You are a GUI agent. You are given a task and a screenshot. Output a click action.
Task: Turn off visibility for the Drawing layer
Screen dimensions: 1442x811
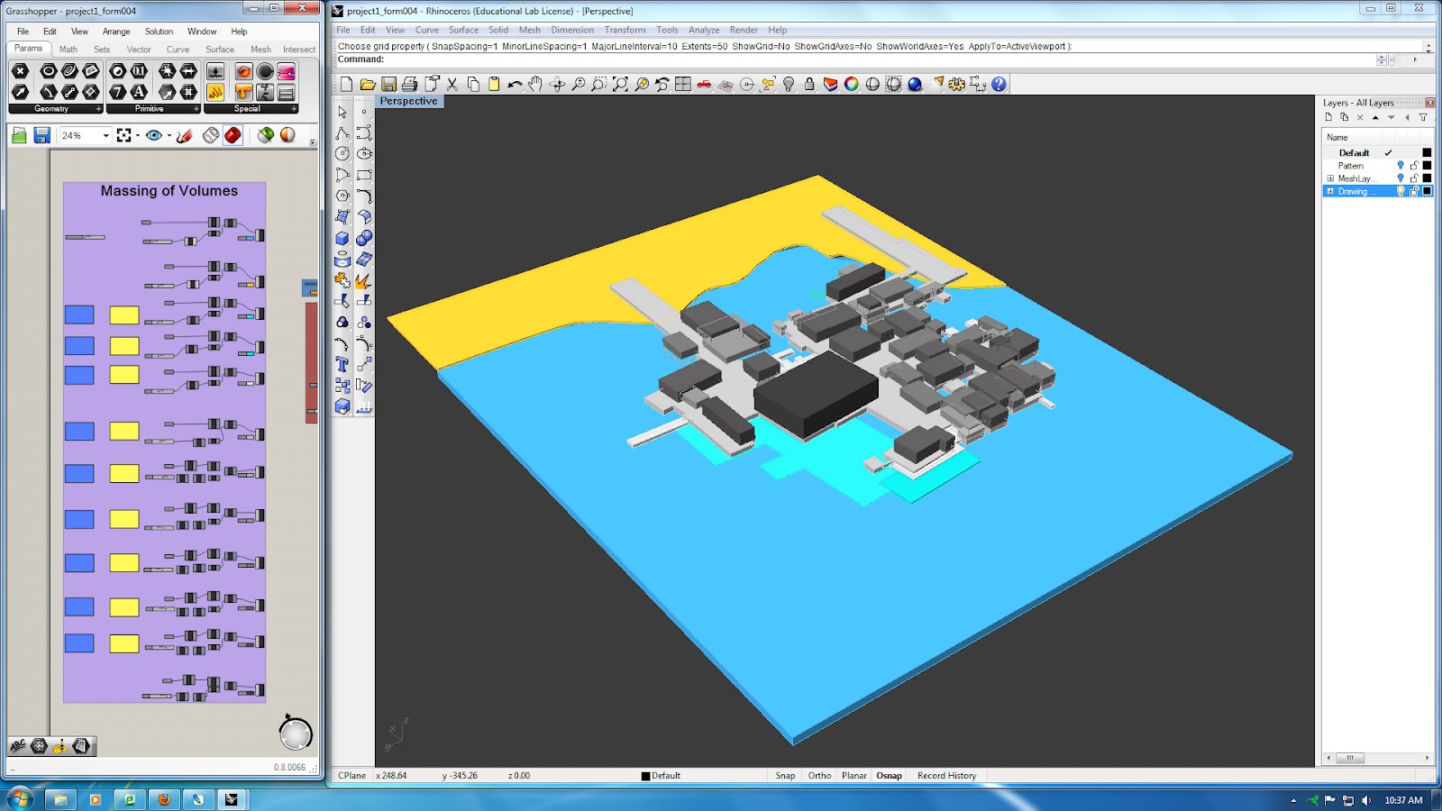[x=1401, y=191]
